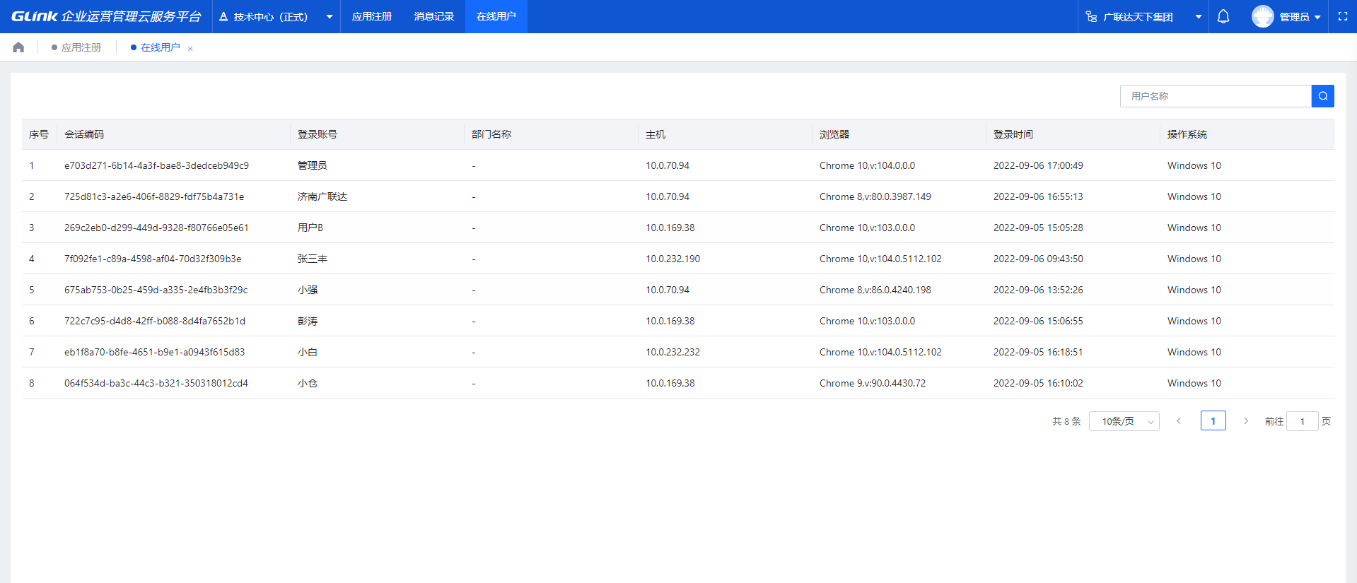Click browser Chrome 9,v:90.0.4430.72 cell
Image resolution: width=1357 pixels, height=583 pixels.
pyautogui.click(x=873, y=383)
